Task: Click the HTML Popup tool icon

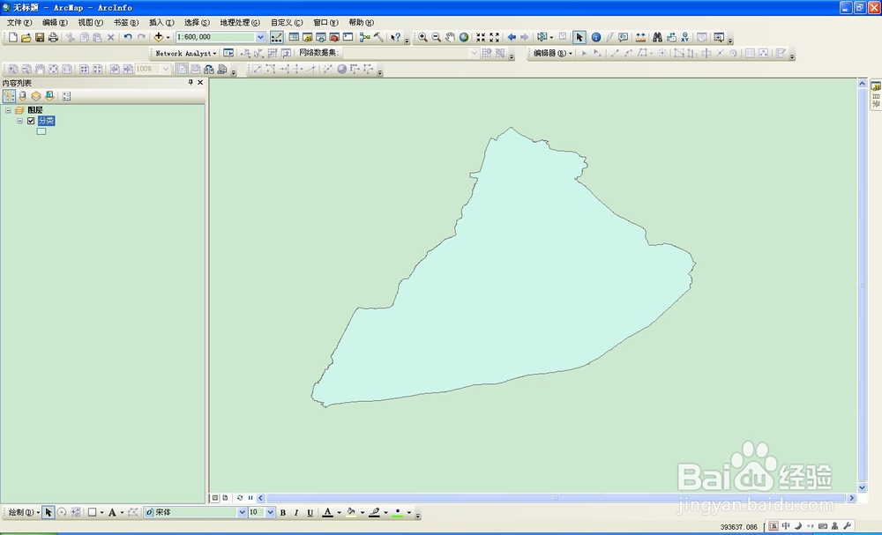Action: point(624,37)
